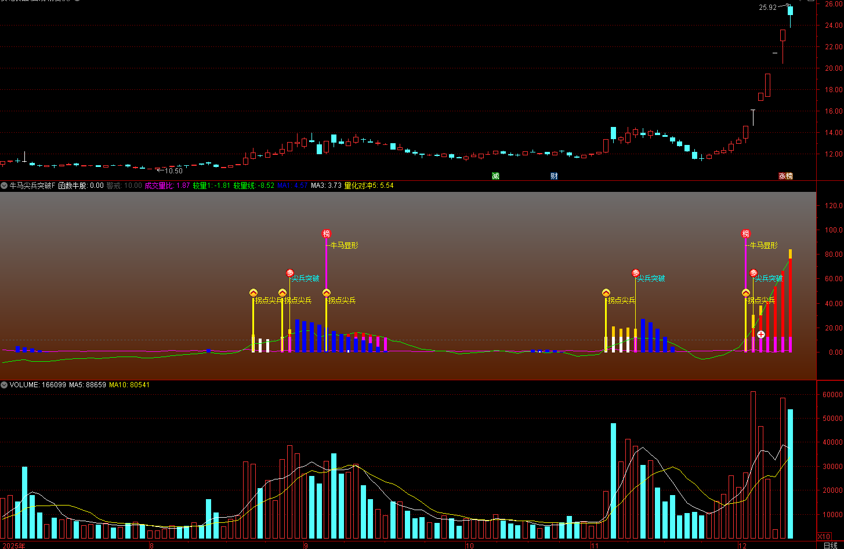This screenshot has width=844, height=549.
Task: Click the yellow MA10: 80541 volume readout
Action: (x=129, y=384)
